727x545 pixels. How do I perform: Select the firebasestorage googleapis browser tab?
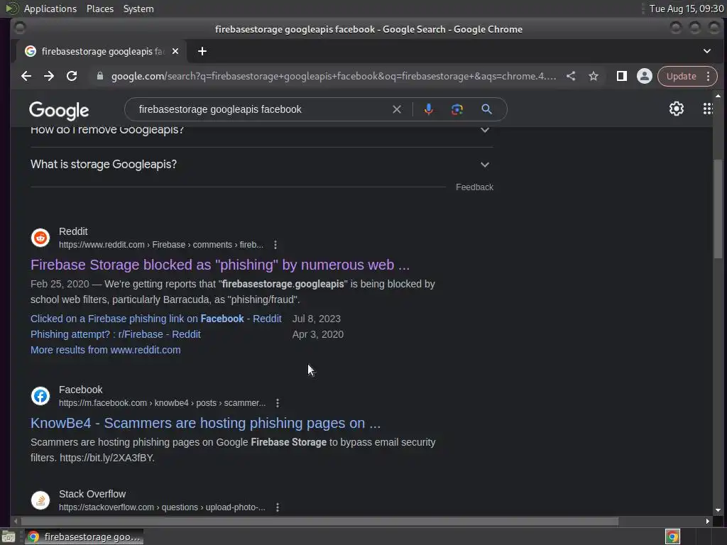point(102,51)
